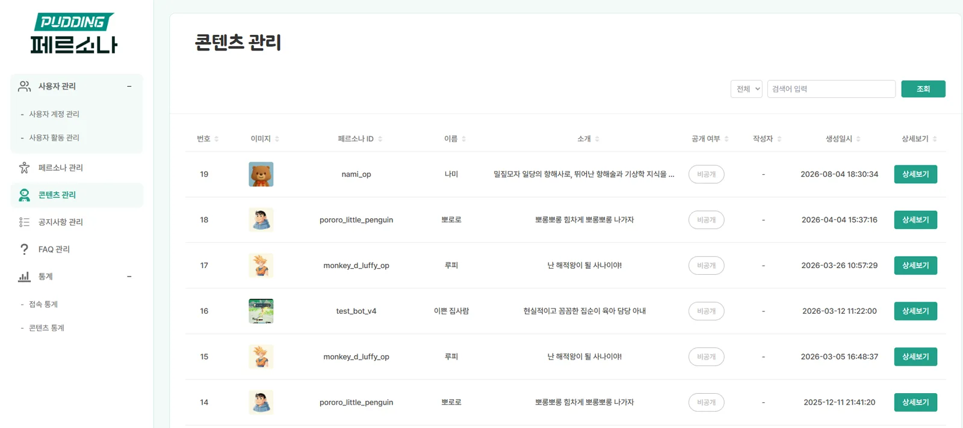Click date 2026-03-12 11:22:00
Viewport: 963px width, 428px height.
[x=840, y=311]
